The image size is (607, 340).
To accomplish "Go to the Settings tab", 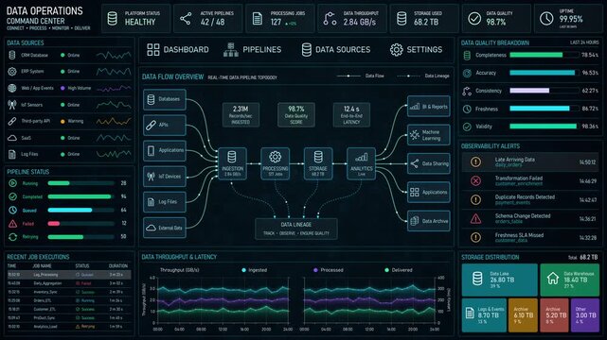I will [x=416, y=50].
